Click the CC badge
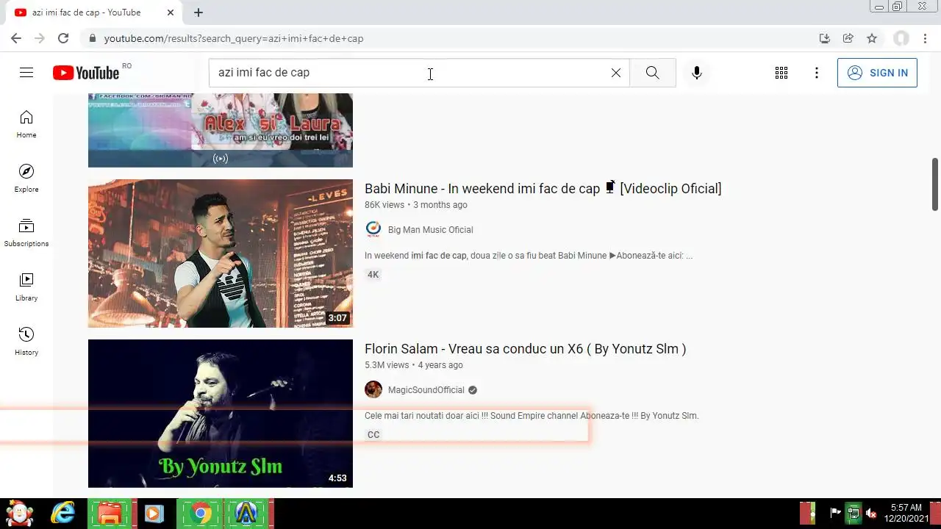The height and width of the screenshot is (529, 941). [x=373, y=435]
